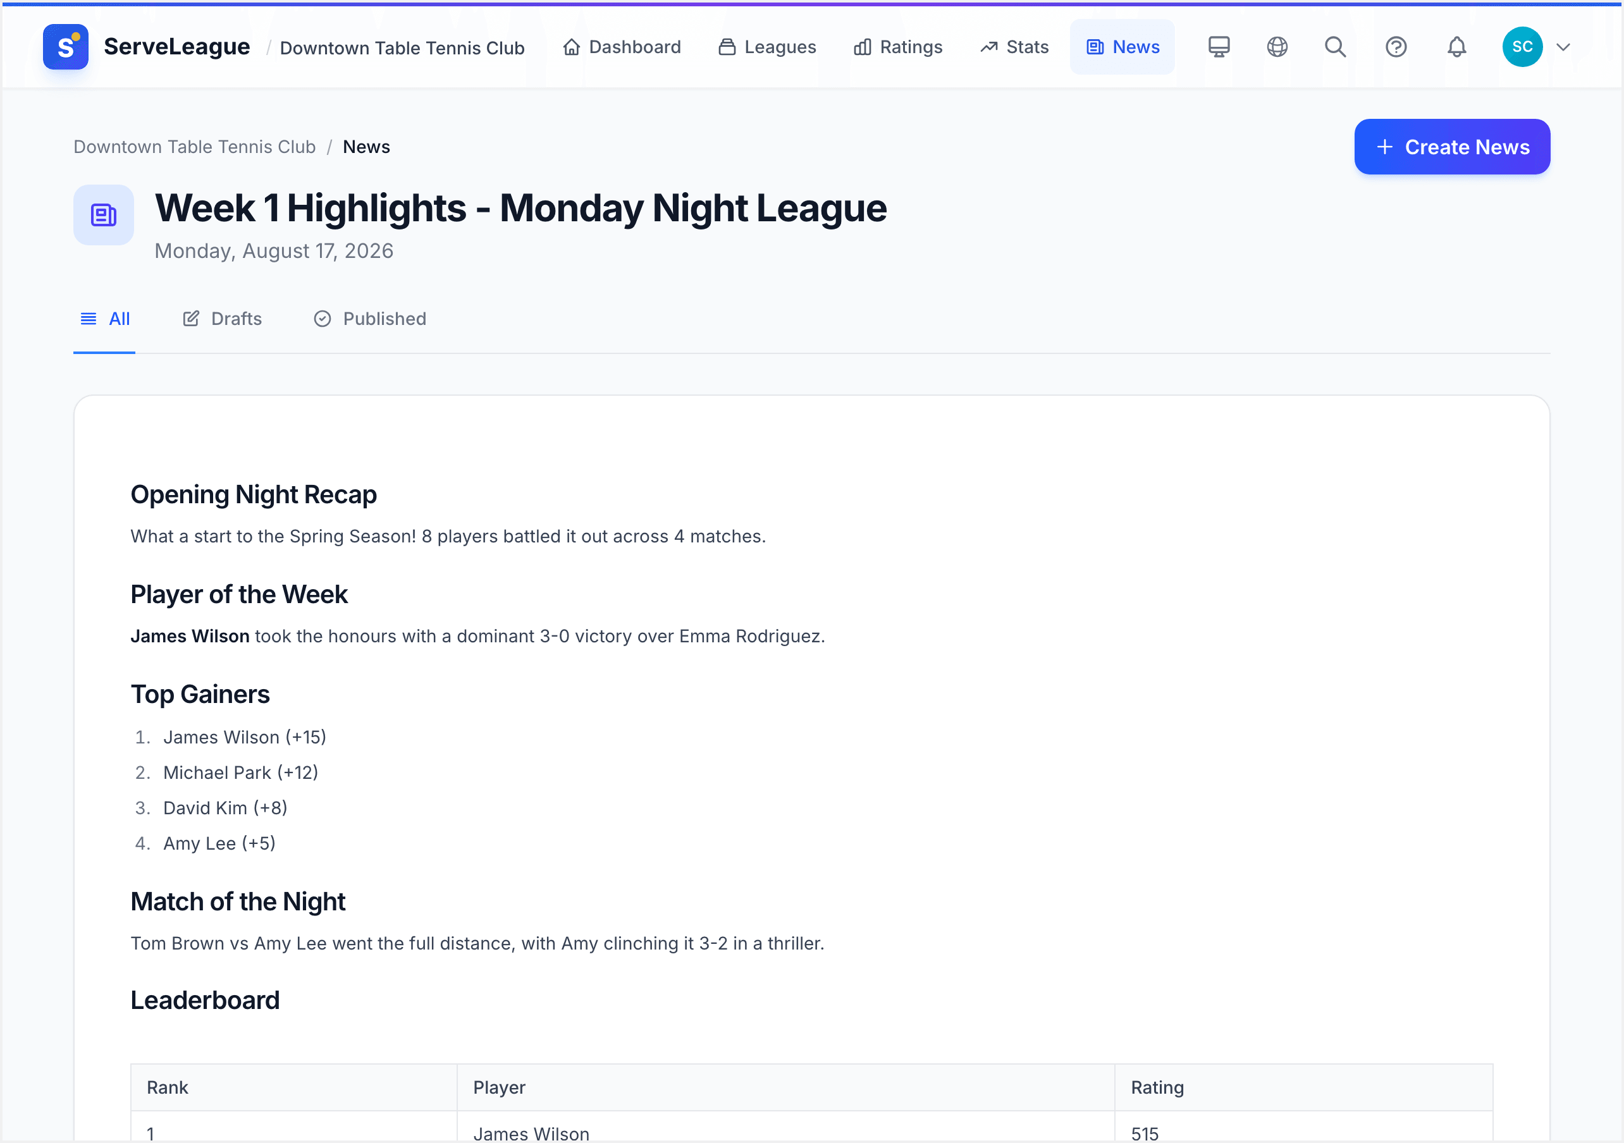Screen dimensions: 1624x1143
Task: Open the search magnifier icon
Action: tap(1335, 47)
